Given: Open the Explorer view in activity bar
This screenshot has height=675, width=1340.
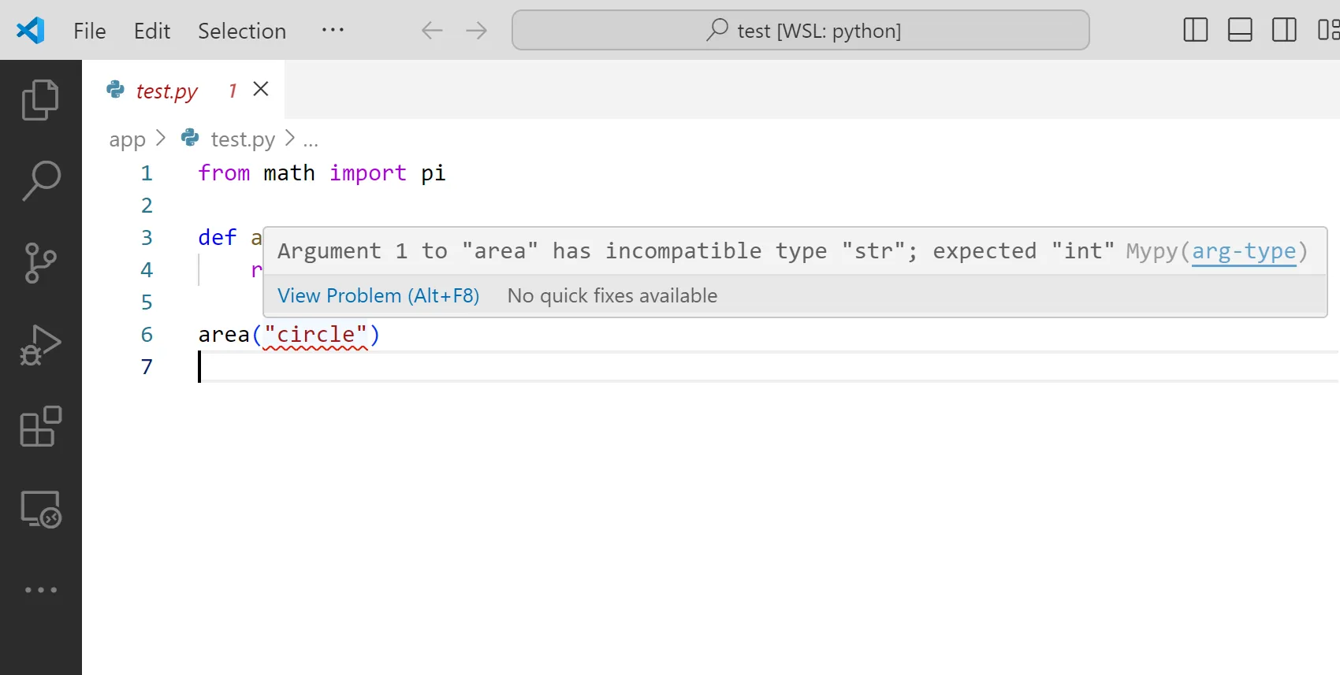Looking at the screenshot, I should pyautogui.click(x=40, y=99).
